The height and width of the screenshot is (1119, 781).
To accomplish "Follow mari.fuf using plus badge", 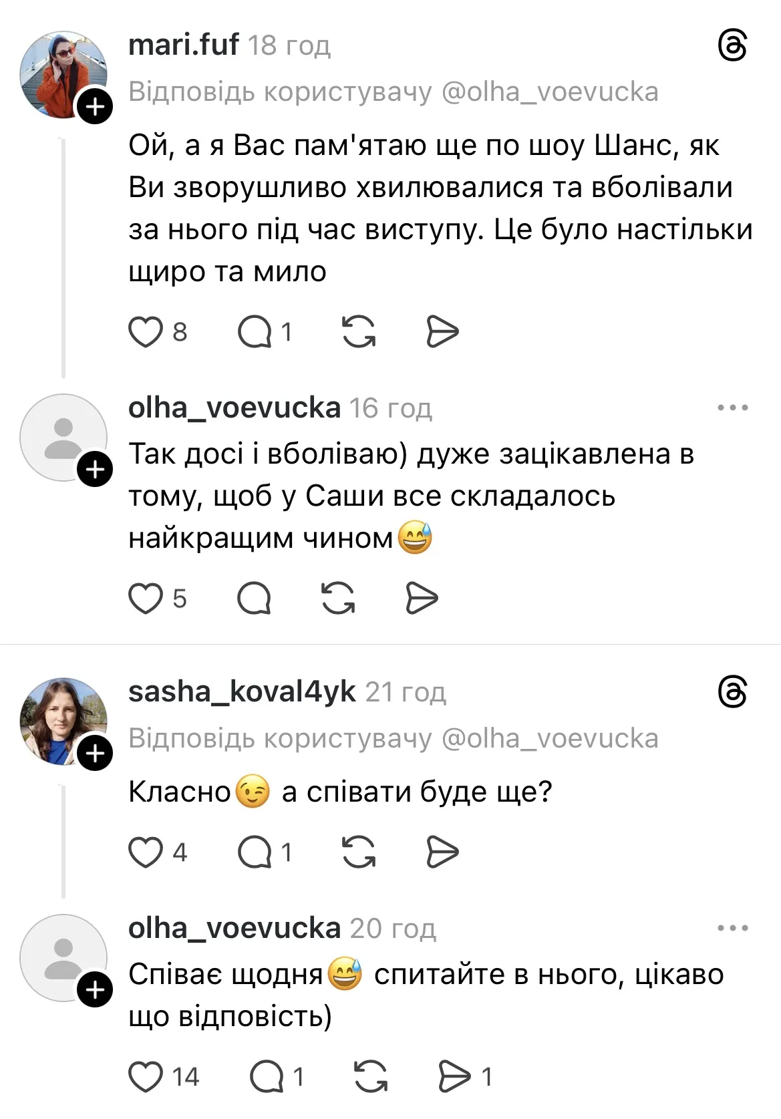I will (x=96, y=106).
